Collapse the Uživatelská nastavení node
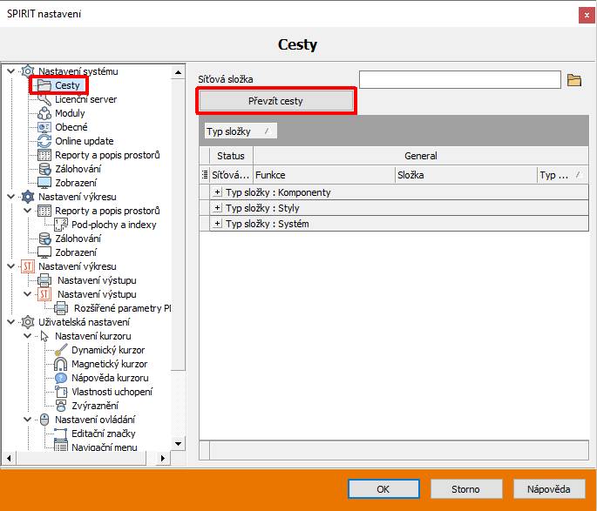The width and height of the screenshot is (597, 511). [x=11, y=322]
